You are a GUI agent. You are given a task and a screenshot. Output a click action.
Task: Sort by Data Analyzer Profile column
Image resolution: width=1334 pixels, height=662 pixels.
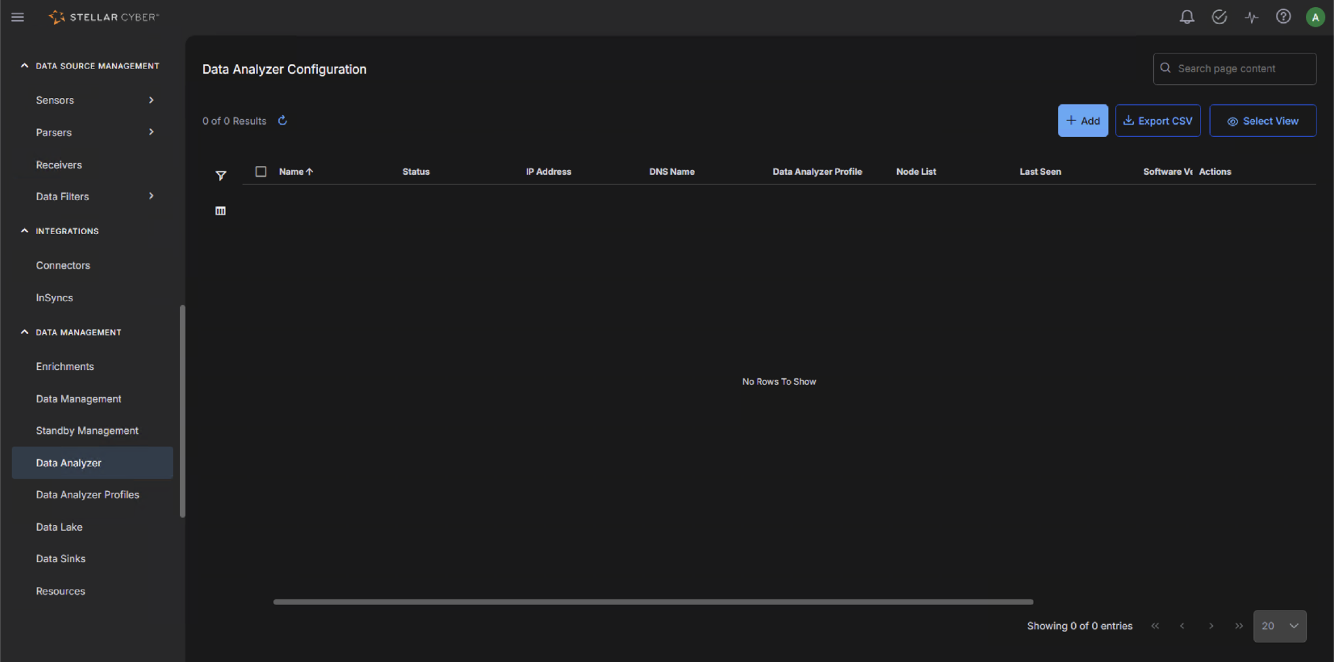817,172
